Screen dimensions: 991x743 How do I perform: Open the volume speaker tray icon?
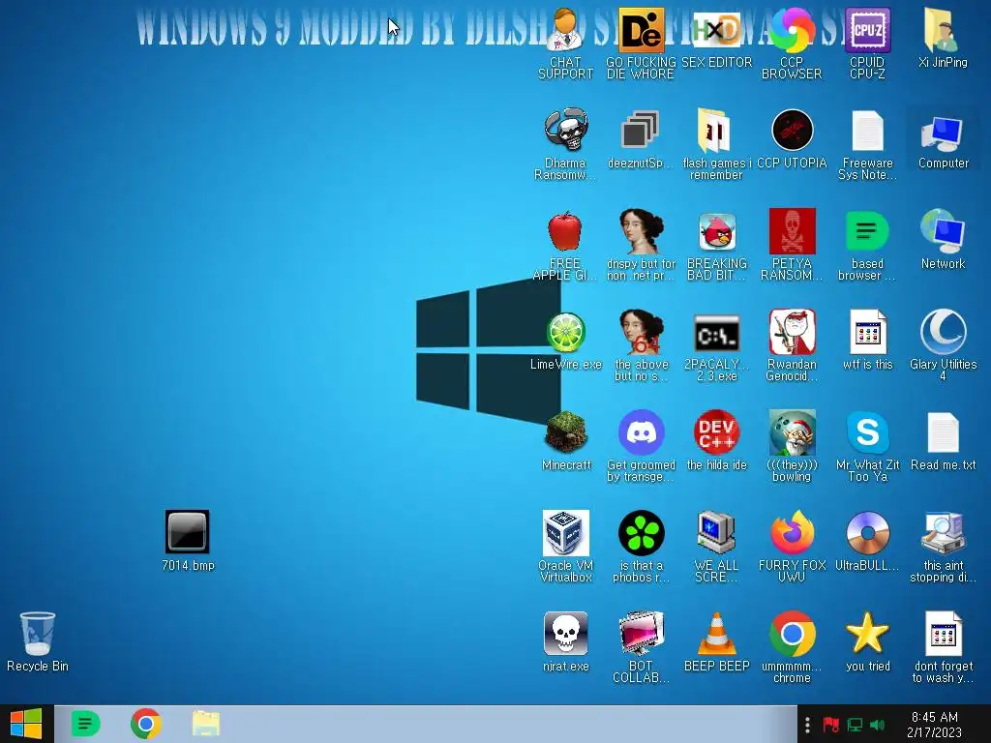coord(877,725)
